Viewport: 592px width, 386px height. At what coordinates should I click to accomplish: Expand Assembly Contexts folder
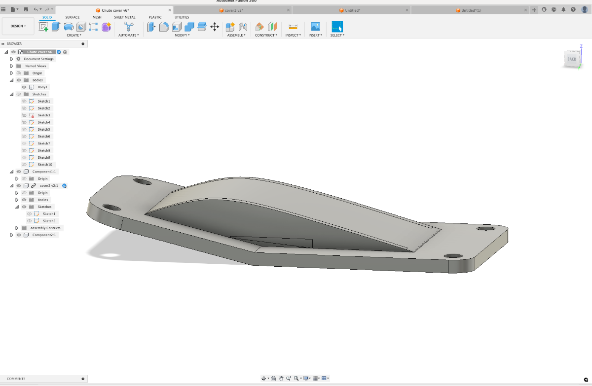coord(17,228)
